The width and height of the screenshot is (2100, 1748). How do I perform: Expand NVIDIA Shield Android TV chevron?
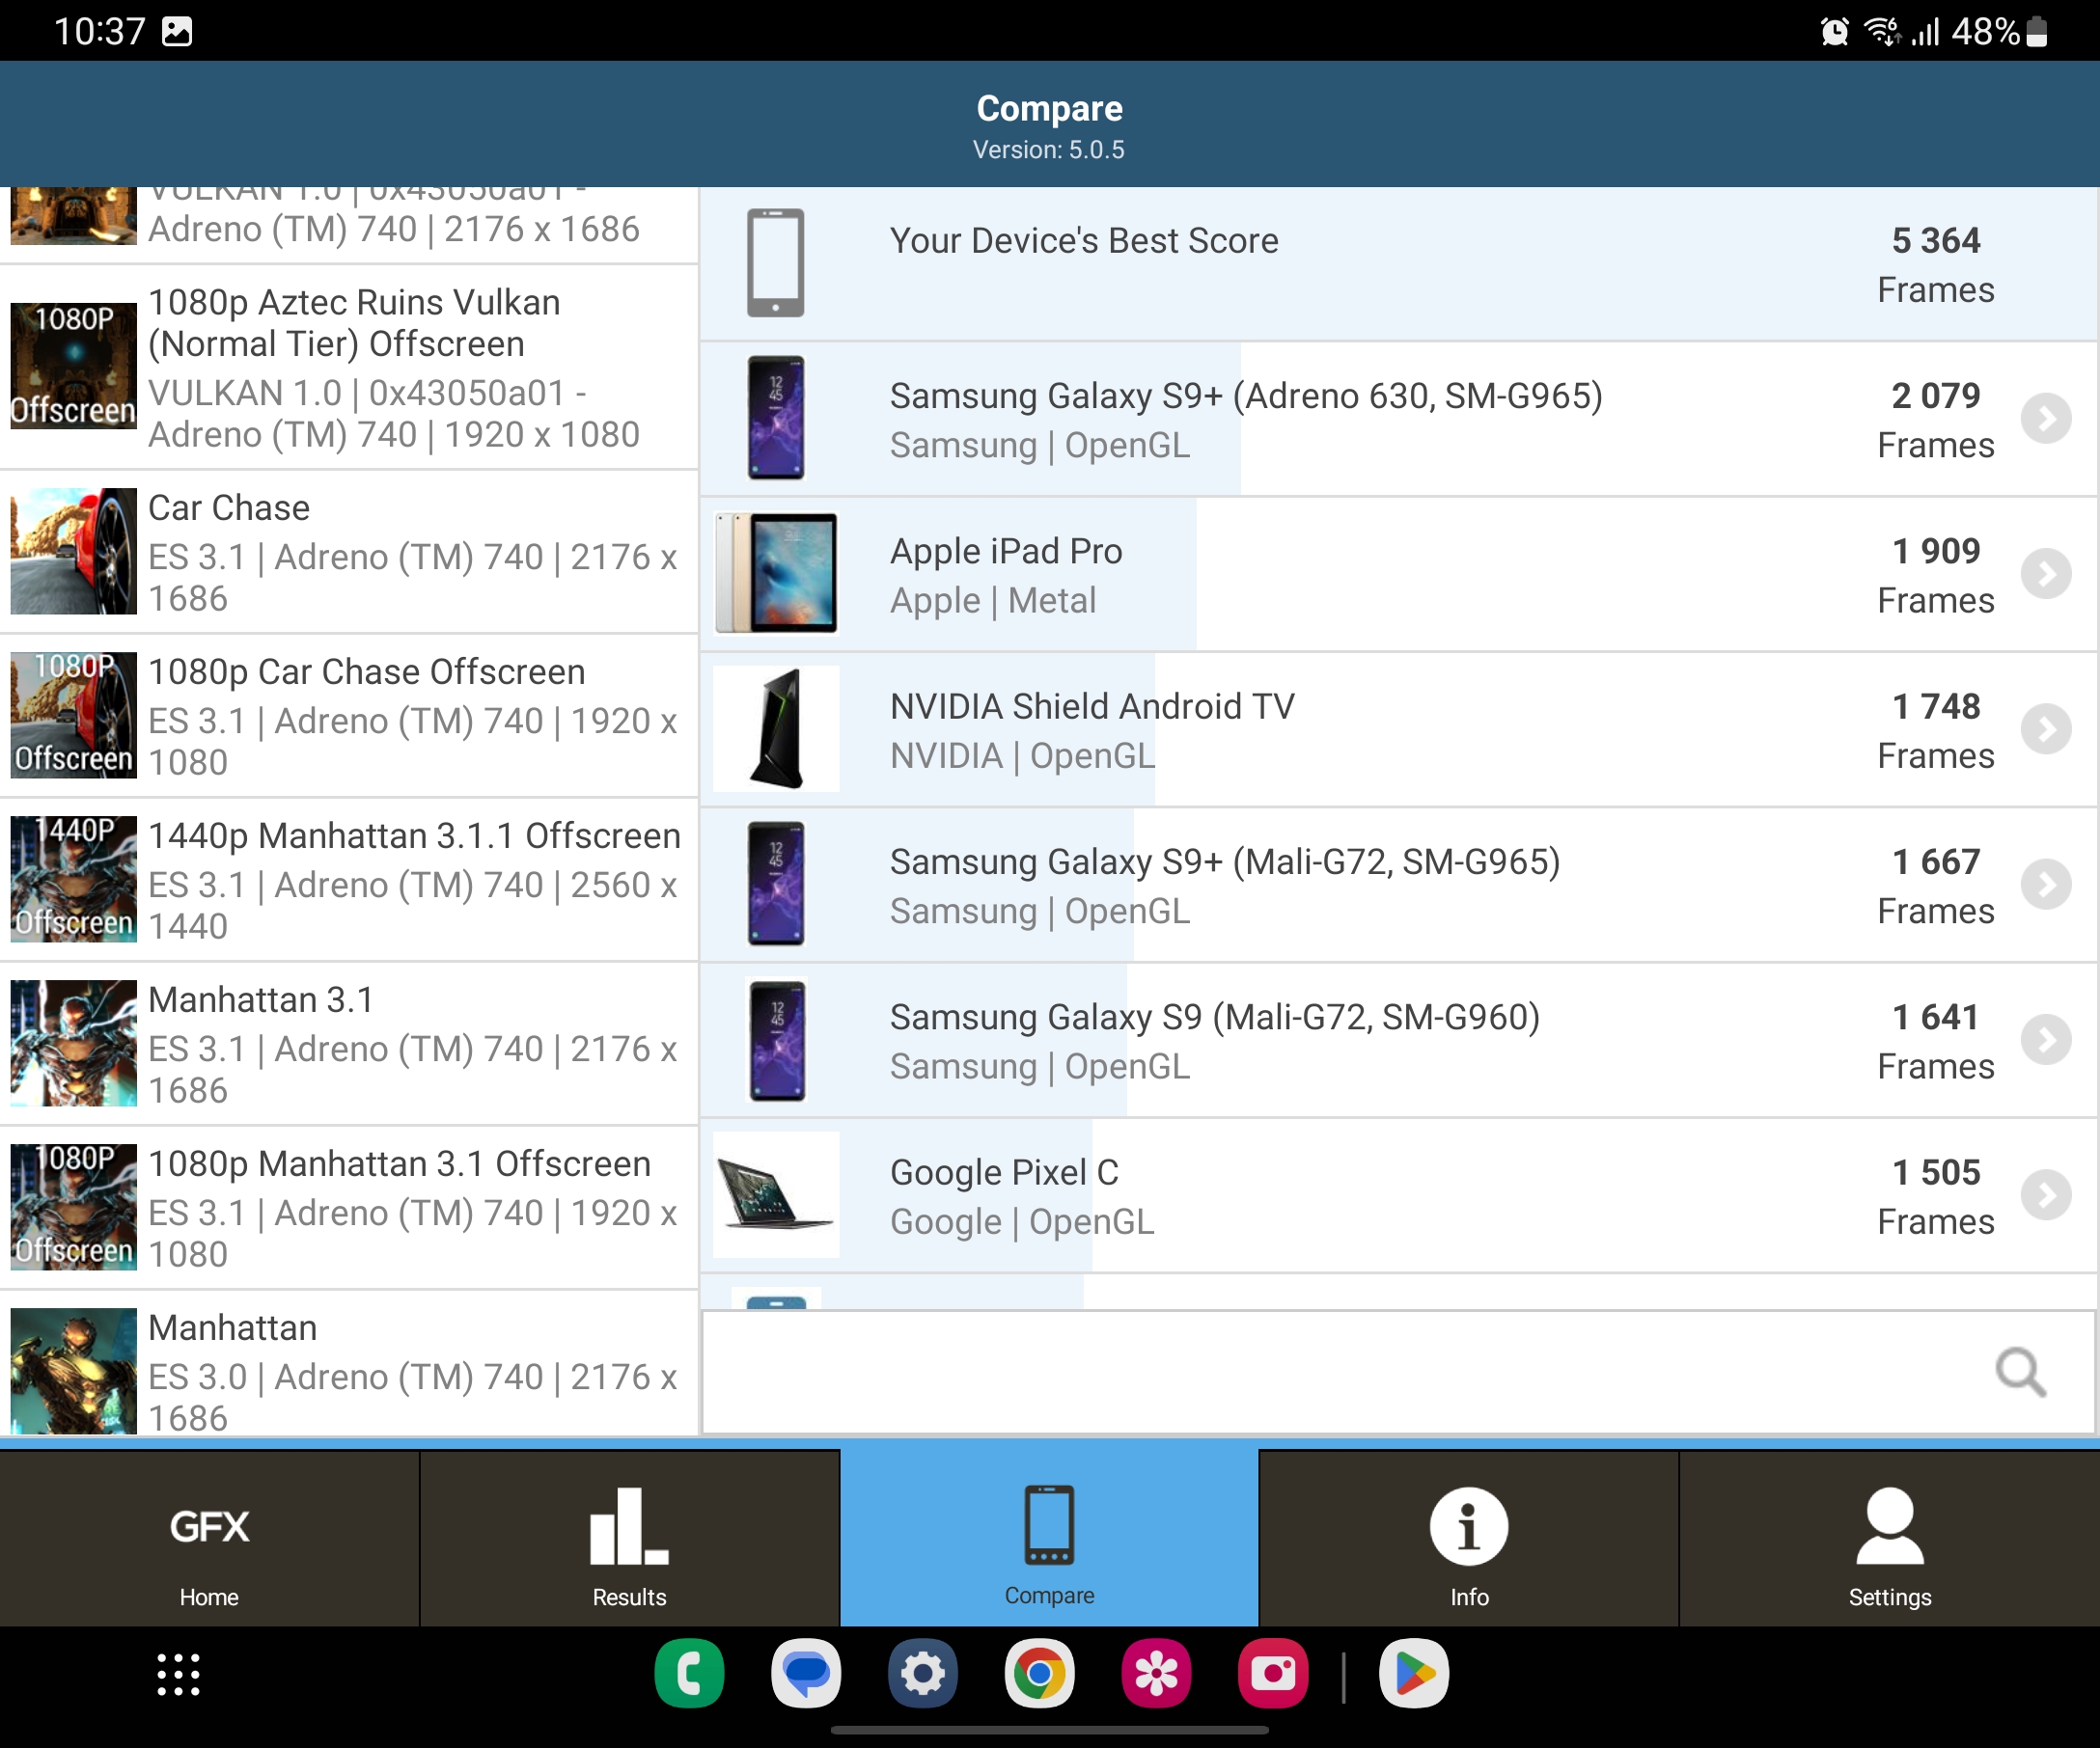coord(2045,728)
